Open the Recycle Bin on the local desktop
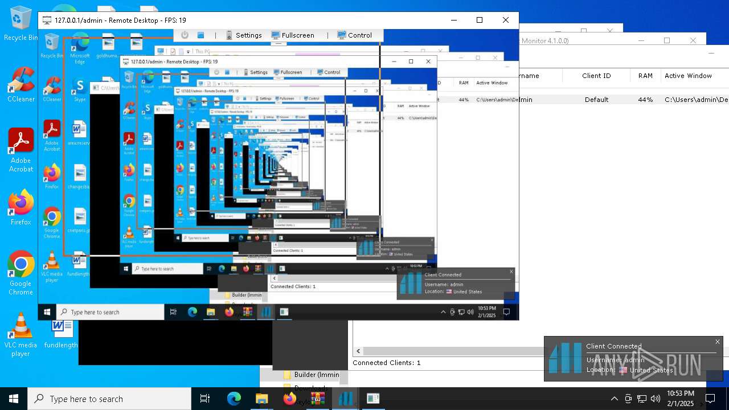 point(21,24)
